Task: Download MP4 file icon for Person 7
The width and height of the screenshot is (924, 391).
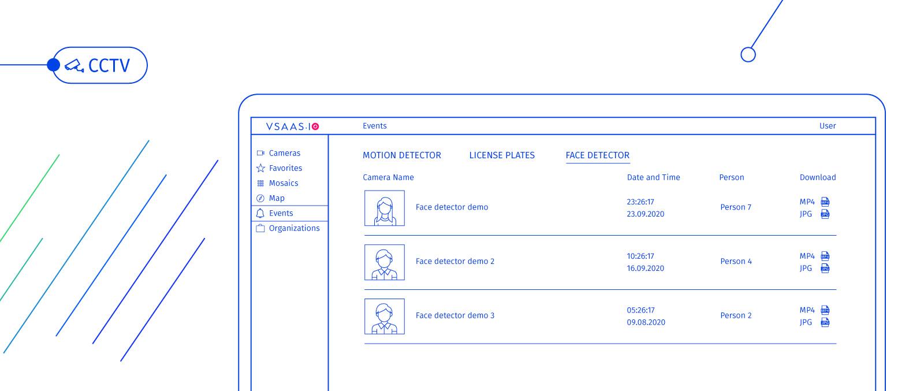Action: [x=825, y=202]
